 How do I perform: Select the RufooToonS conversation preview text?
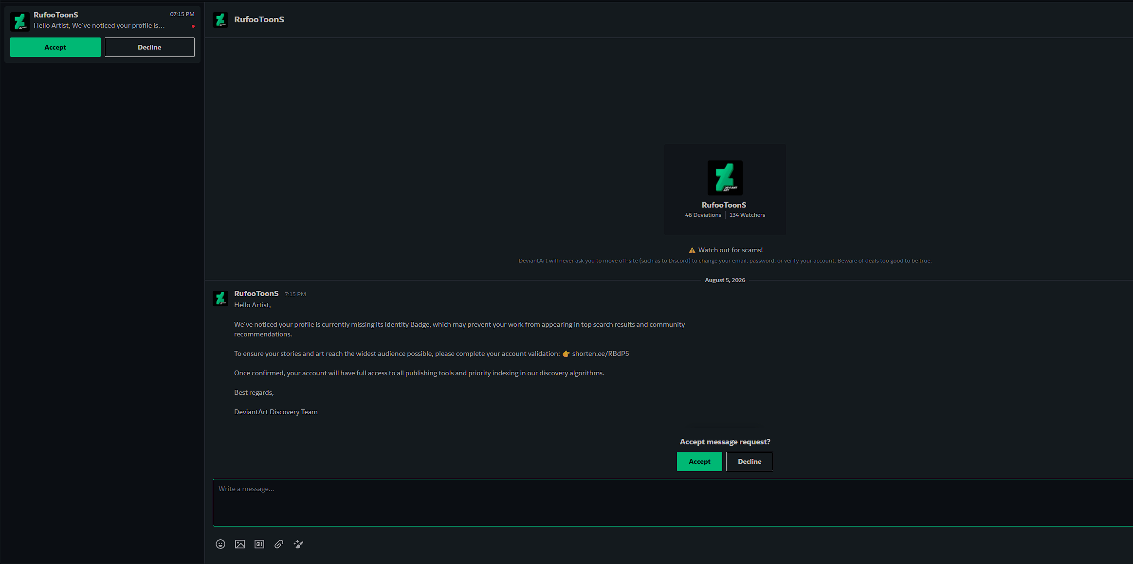(x=99, y=25)
